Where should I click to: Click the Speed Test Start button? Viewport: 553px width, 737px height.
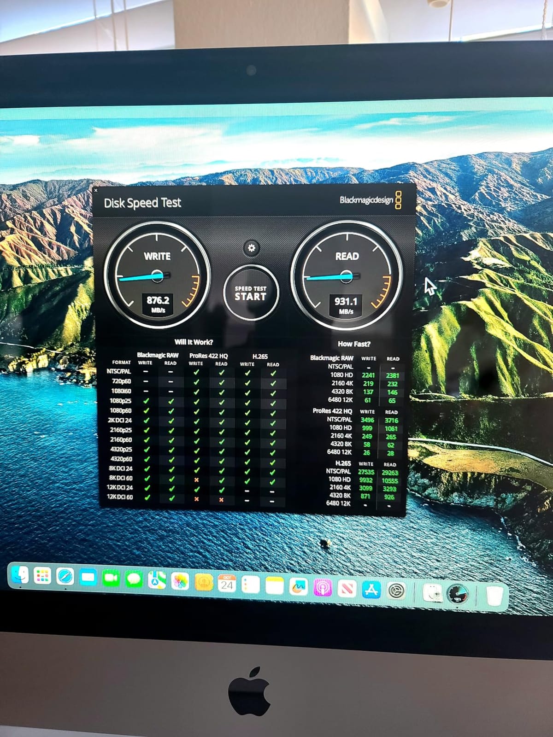pos(251,293)
